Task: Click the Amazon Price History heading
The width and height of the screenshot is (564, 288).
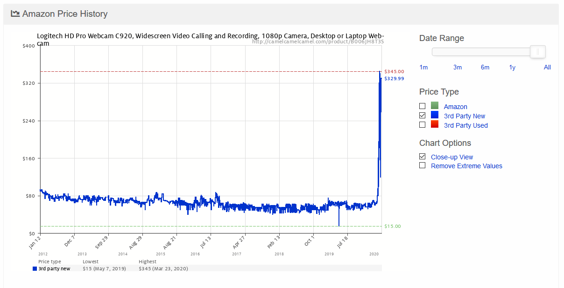Action: click(x=65, y=14)
